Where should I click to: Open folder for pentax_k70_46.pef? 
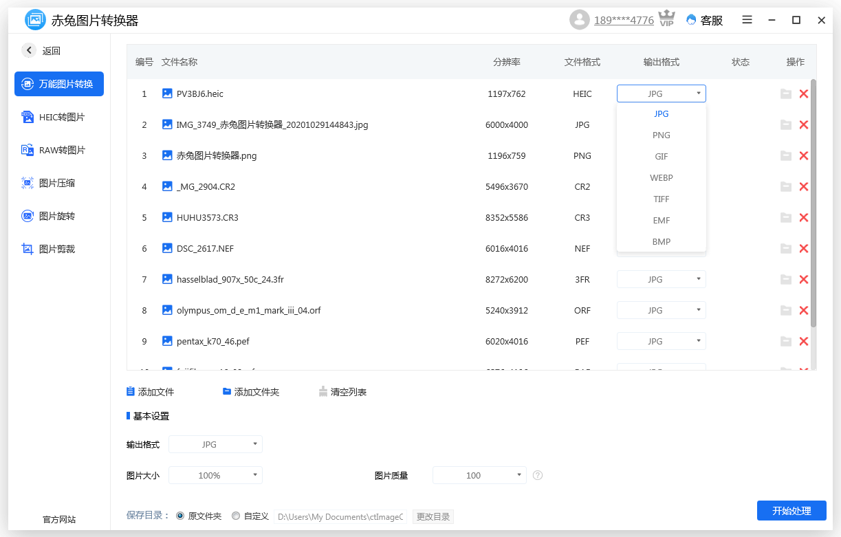click(x=786, y=341)
